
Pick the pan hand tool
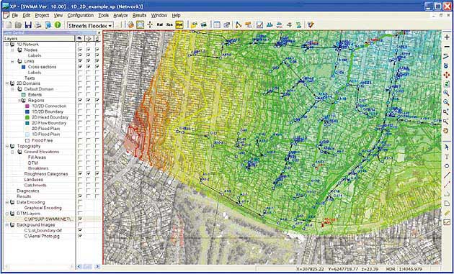click(447, 130)
